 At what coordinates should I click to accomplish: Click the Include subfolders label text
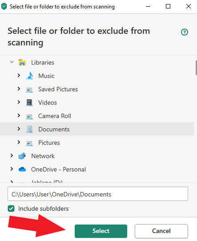(44, 209)
